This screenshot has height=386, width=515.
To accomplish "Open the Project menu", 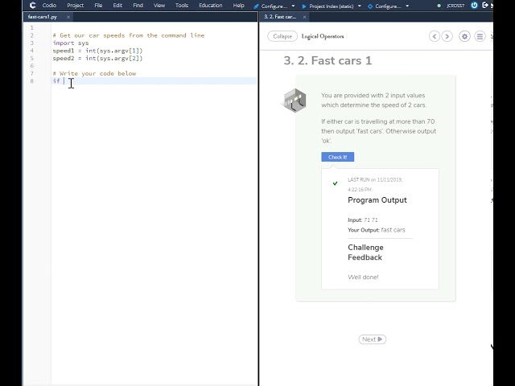I will [75, 6].
